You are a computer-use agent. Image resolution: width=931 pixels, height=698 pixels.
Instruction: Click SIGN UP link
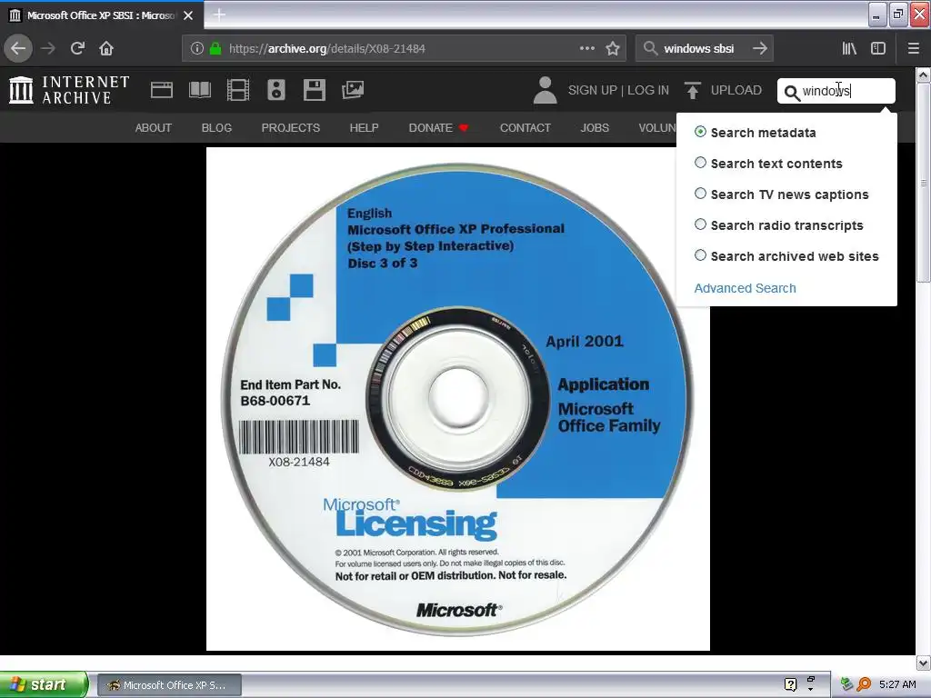[x=593, y=90]
